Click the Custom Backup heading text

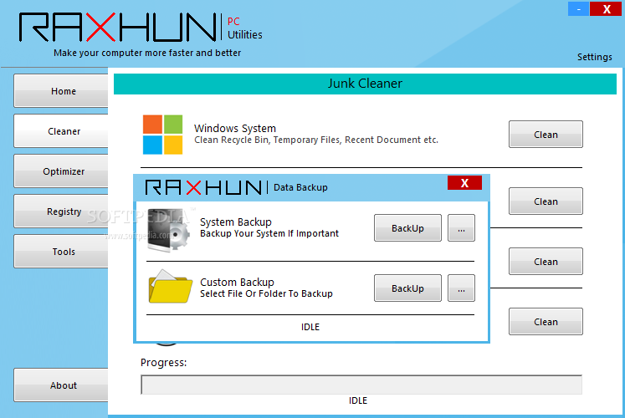point(237,282)
